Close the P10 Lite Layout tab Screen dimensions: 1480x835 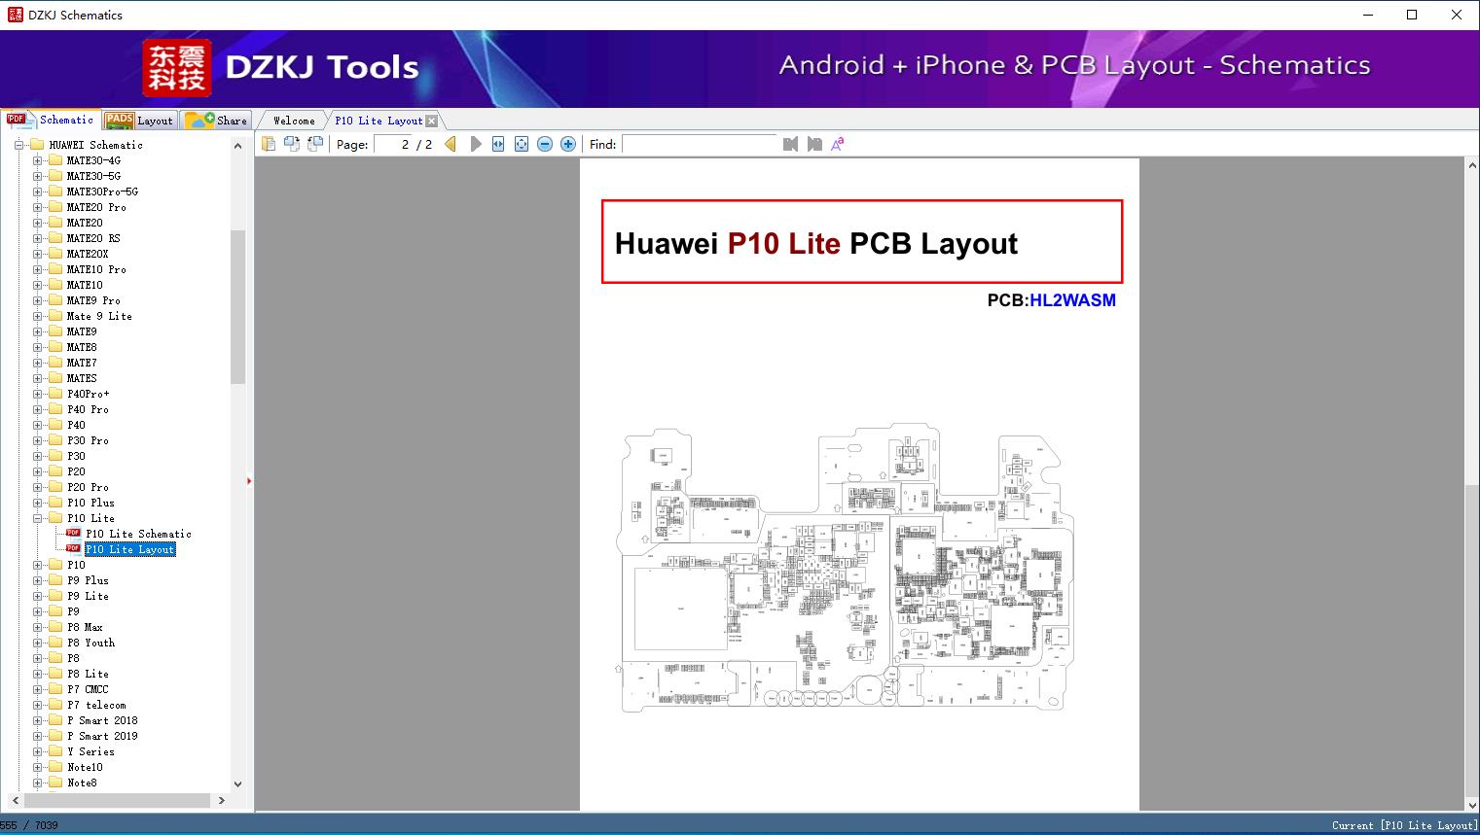(x=430, y=120)
